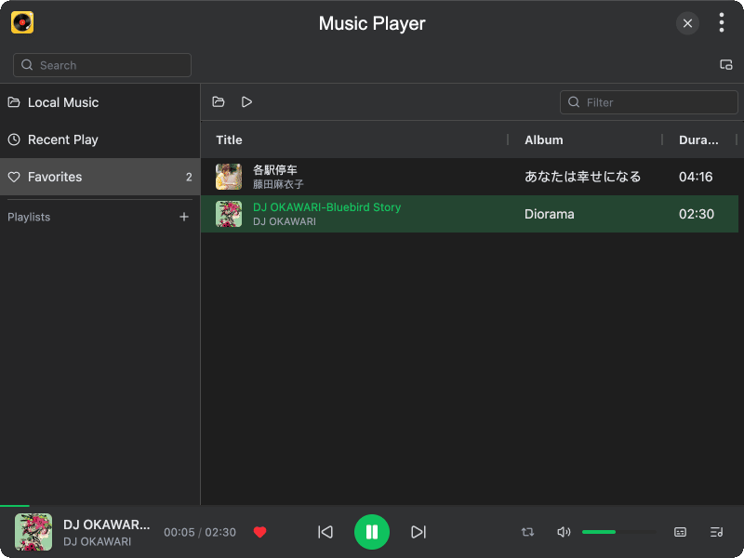Click the Playlists section label
744x558 pixels.
click(29, 217)
